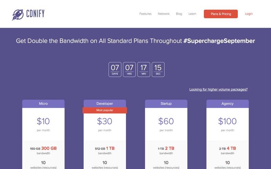Click the CDNify rocket logo icon
This screenshot has height=169, width=271.
coord(18,14)
